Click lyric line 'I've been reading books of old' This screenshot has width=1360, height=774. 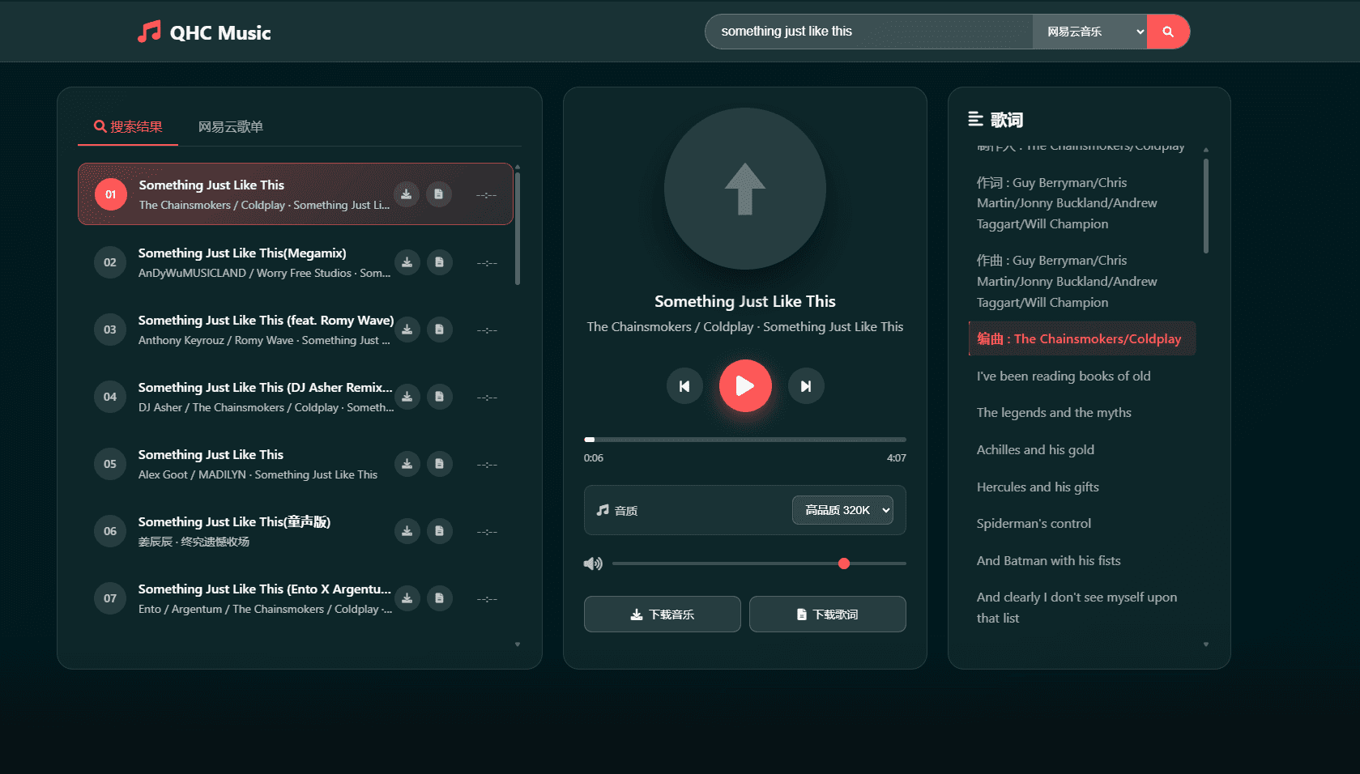1064,376
